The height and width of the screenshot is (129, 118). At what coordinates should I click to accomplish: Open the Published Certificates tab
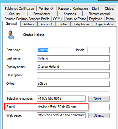19,9
